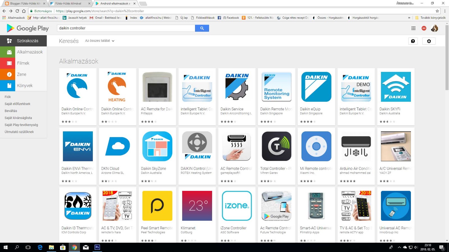
Task: Open Saját kívánságlista link
Action: coord(18,118)
